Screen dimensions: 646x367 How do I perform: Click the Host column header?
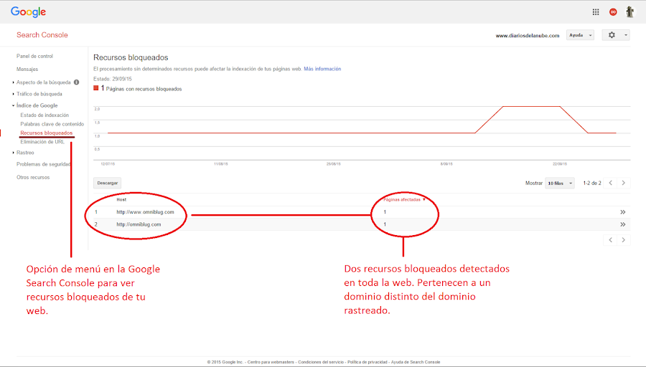click(x=121, y=199)
